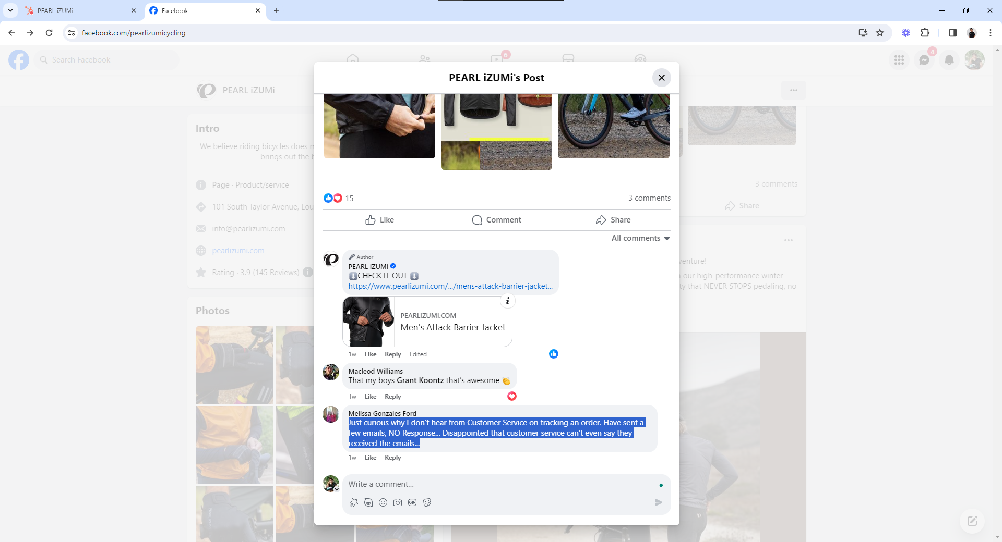Screen dimensions: 1002x542
Task: Like the PEARL iZUMi author comment
Action: [x=371, y=354]
